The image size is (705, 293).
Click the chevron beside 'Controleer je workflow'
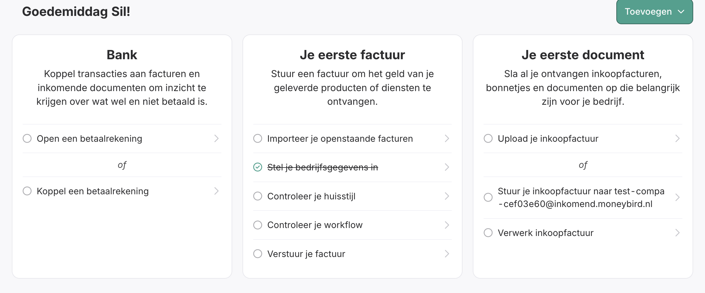447,225
